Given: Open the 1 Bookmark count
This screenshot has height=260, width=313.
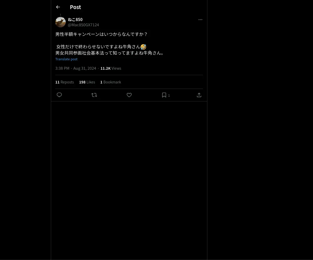Looking at the screenshot, I should (x=111, y=82).
